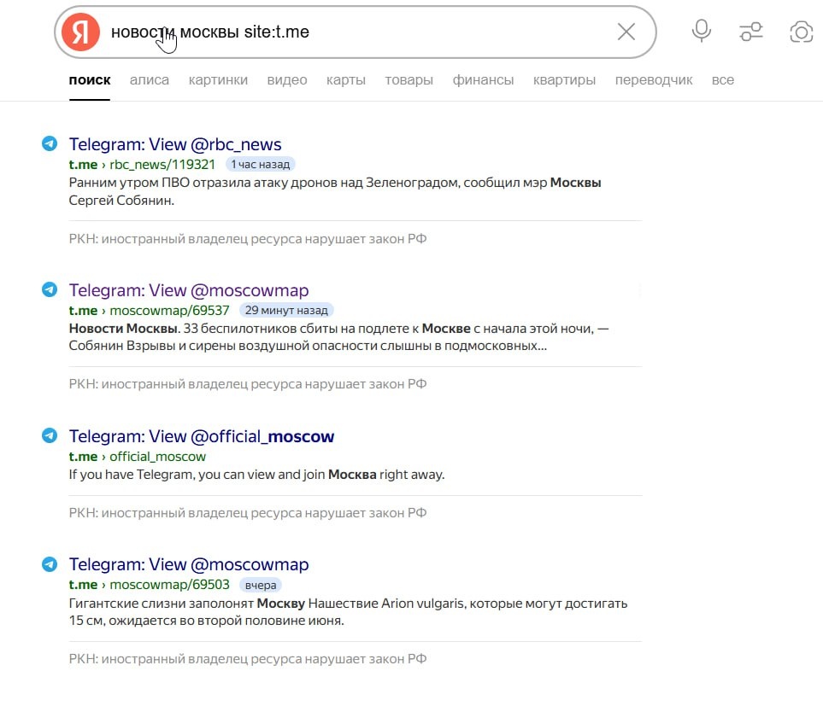Expand the все services menu

click(x=723, y=80)
